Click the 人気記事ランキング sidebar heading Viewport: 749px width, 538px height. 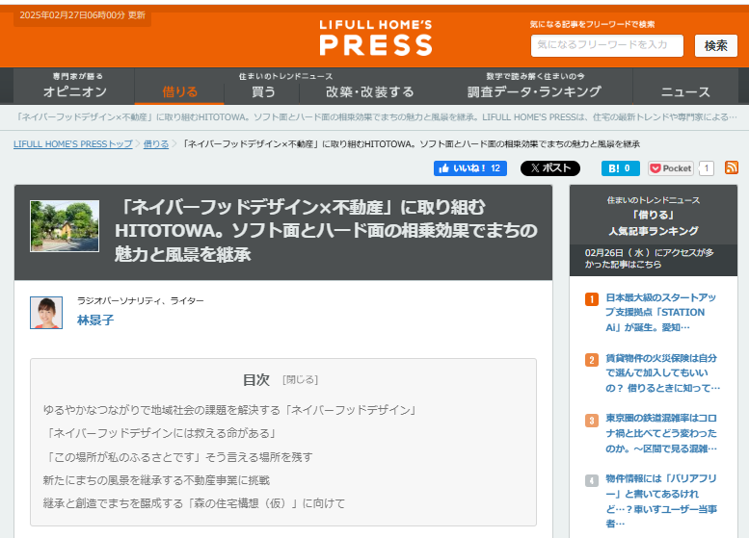coord(653,231)
